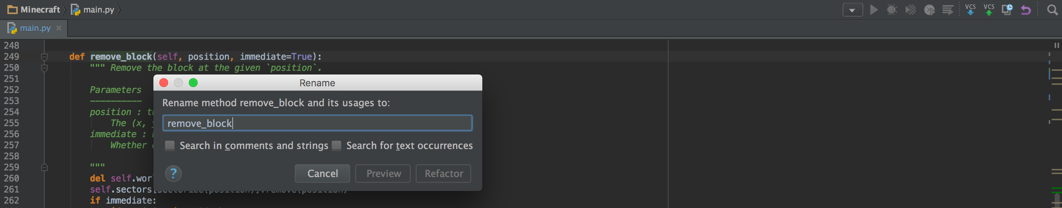The image size is (1062, 208).
Task: Click the purple revert arrow icon
Action: [x=1026, y=10]
